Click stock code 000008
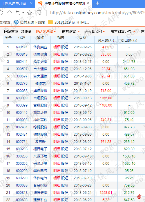Image resolution: width=145 pixels, height=202 pixels. [22, 120]
